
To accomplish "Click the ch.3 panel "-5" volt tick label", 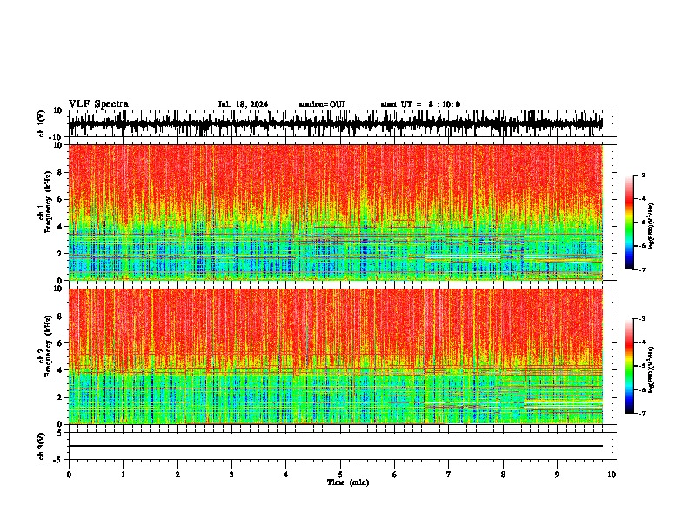I will click(58, 460).
